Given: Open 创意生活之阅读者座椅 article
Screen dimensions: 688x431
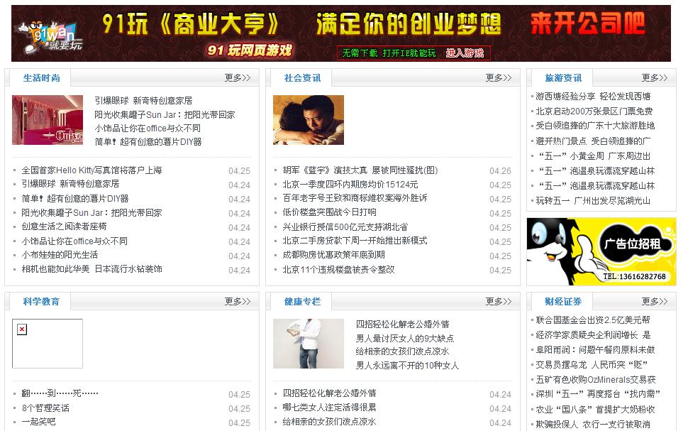Looking at the screenshot, I should tap(64, 227).
